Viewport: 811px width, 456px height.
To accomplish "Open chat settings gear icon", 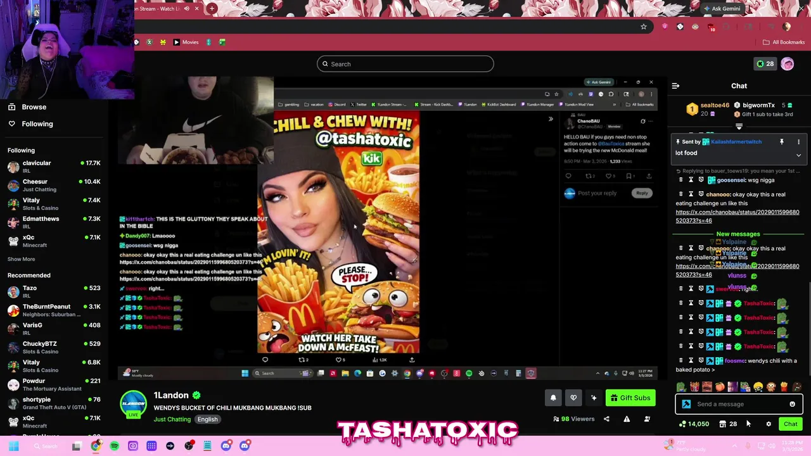I will 769,424.
